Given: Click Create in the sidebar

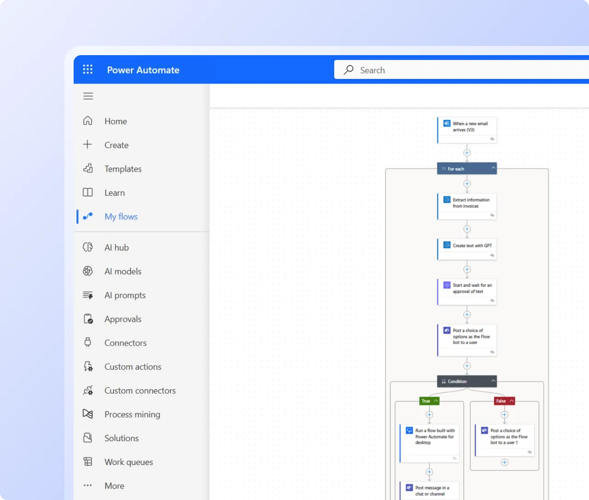Looking at the screenshot, I should [116, 145].
